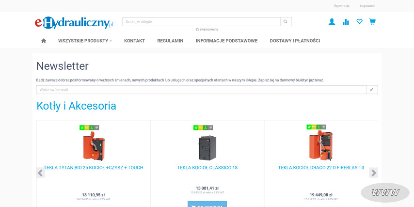Click the Draco 22 D boiler image
This screenshot has width=414, height=207.
321,145
